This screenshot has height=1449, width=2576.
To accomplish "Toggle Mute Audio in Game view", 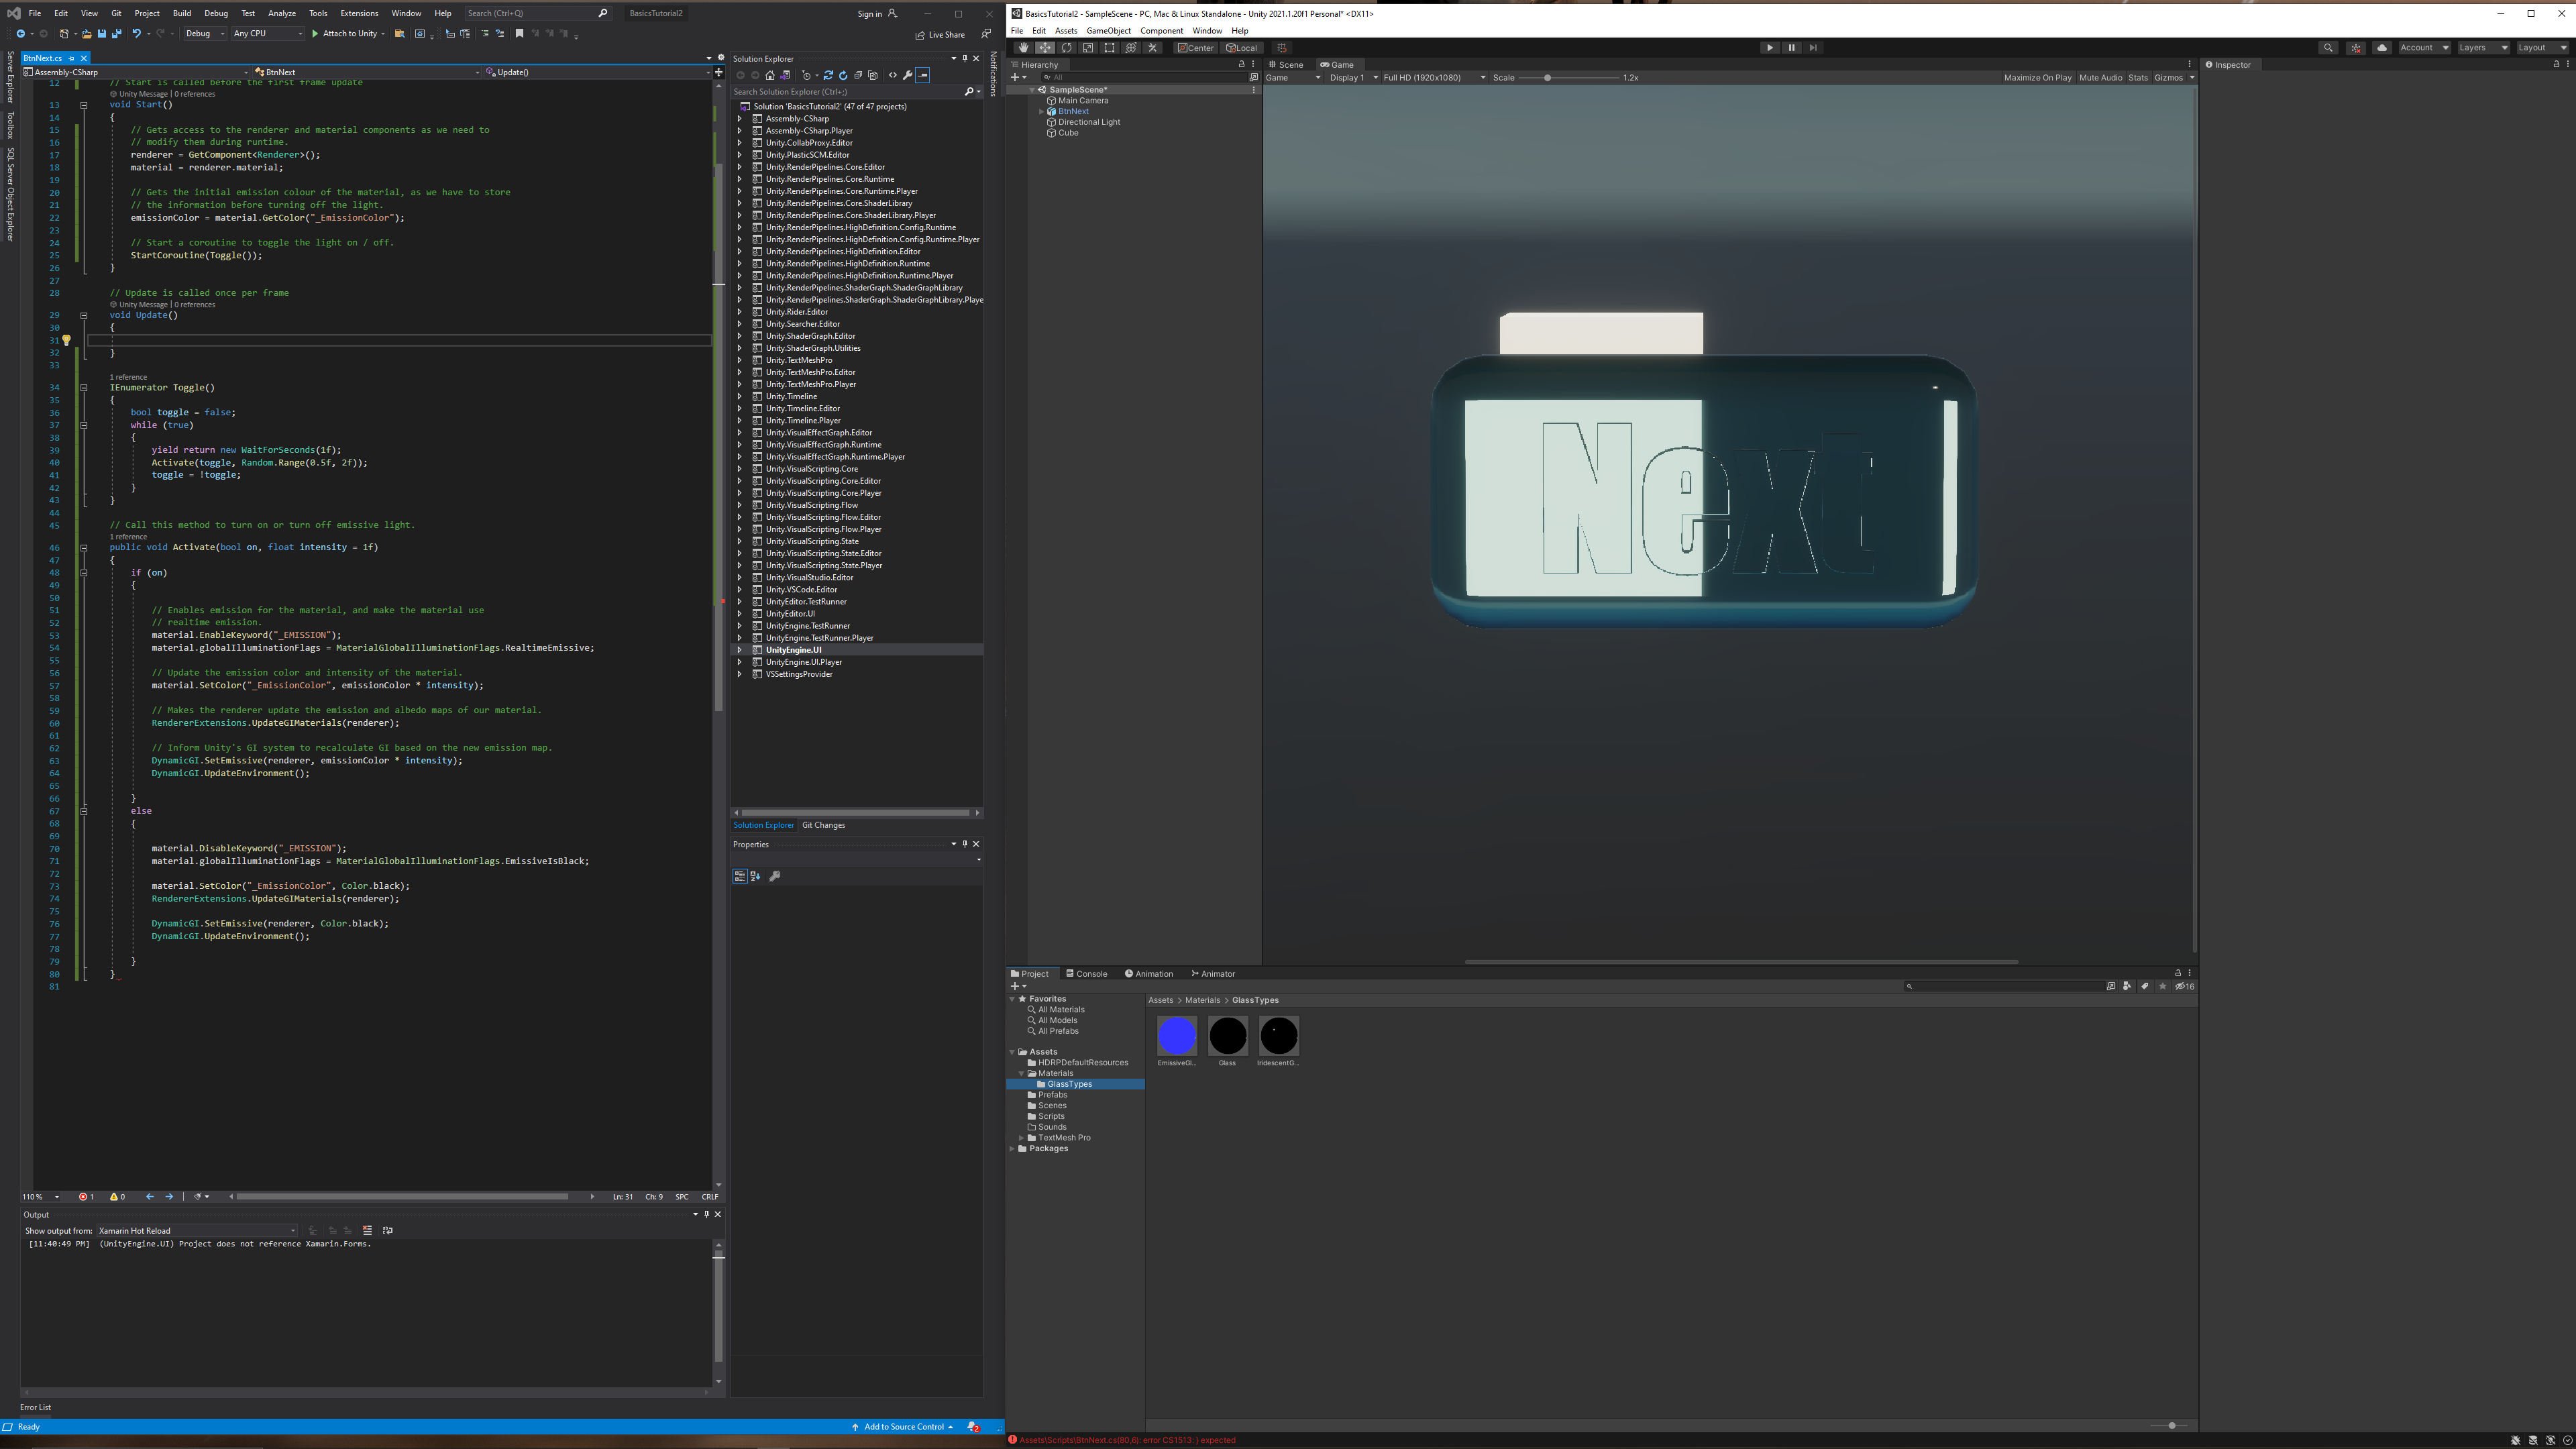I will (2100, 78).
